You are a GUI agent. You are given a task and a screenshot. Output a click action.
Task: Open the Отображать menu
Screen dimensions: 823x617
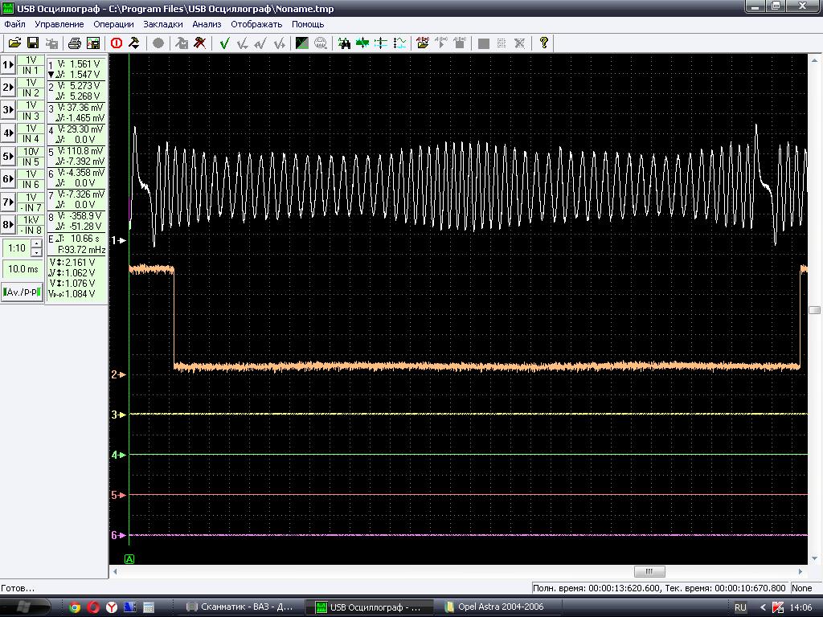256,24
